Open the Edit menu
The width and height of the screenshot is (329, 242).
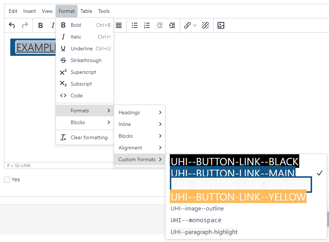(x=13, y=11)
